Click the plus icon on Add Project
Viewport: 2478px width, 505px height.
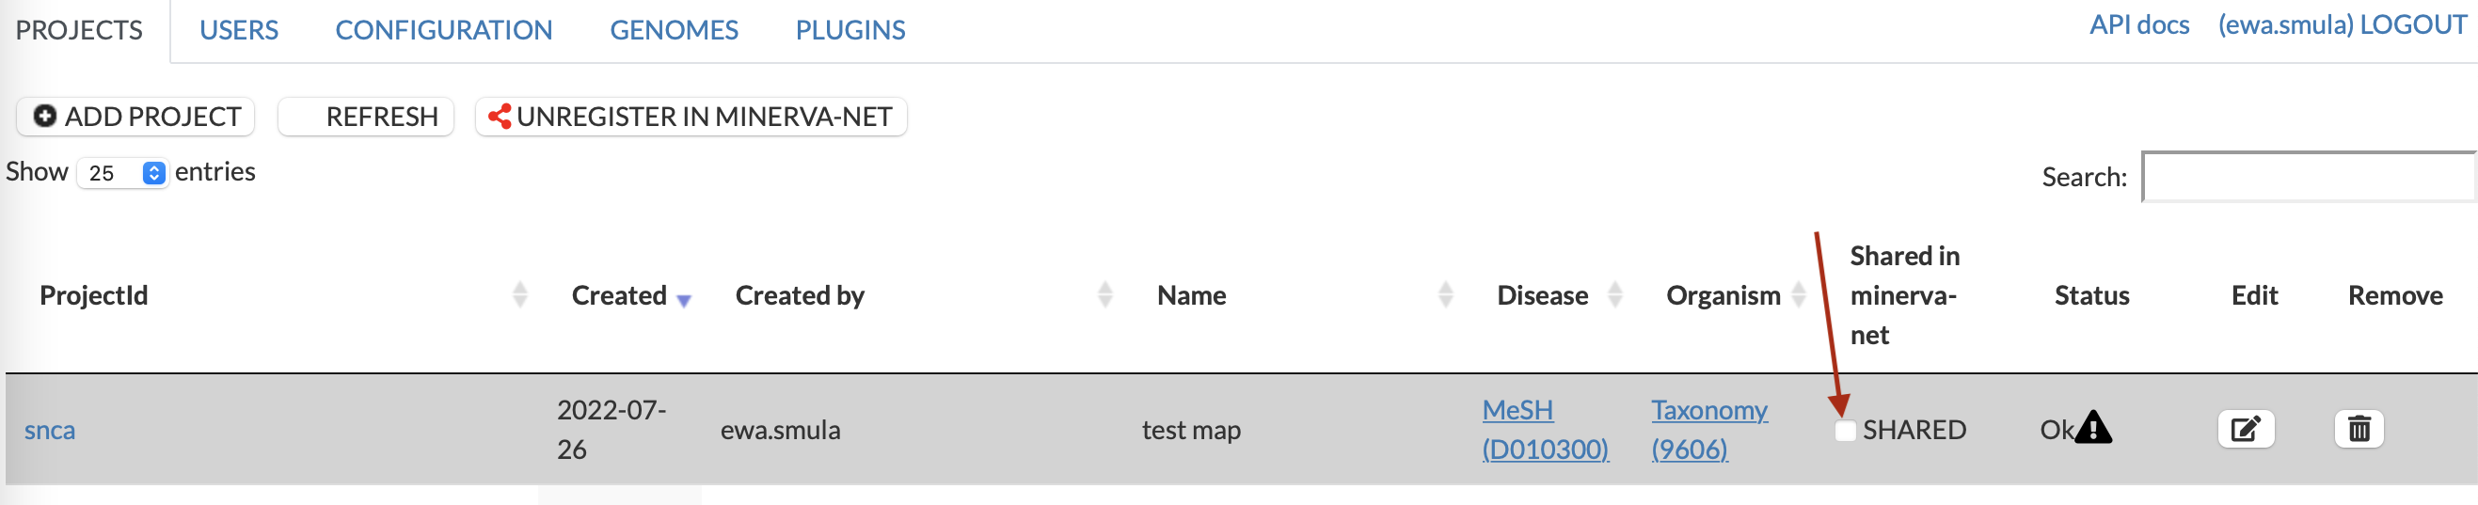[x=44, y=117]
